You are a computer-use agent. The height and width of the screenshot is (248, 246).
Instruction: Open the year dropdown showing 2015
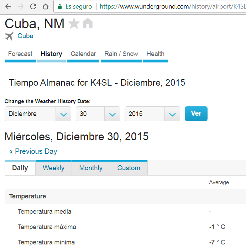pos(152,114)
